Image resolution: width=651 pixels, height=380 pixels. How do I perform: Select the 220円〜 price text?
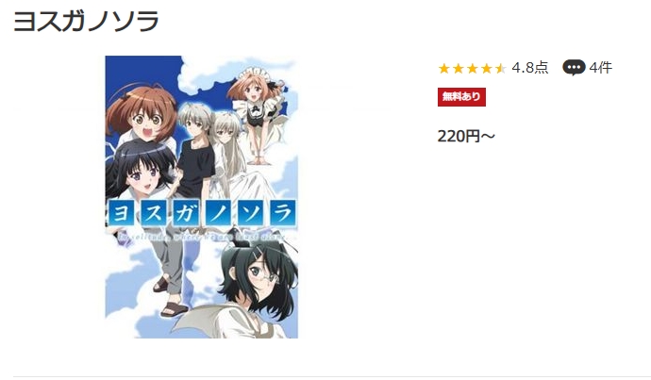[x=466, y=136]
